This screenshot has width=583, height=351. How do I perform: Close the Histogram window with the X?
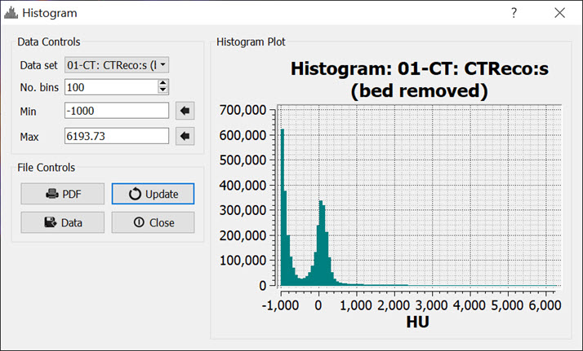(559, 13)
